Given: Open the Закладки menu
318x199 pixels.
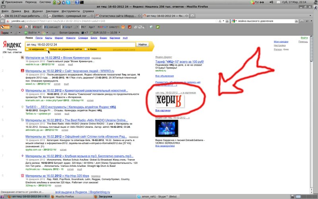Looking at the screenshot, I should pos(52,11).
